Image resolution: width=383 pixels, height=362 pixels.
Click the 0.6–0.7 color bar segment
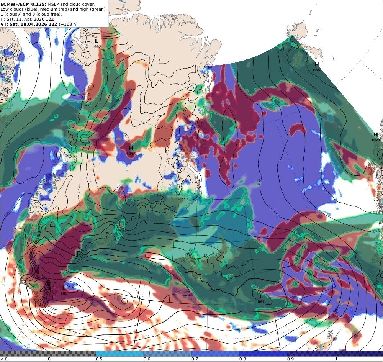pyautogui.click(x=168, y=354)
